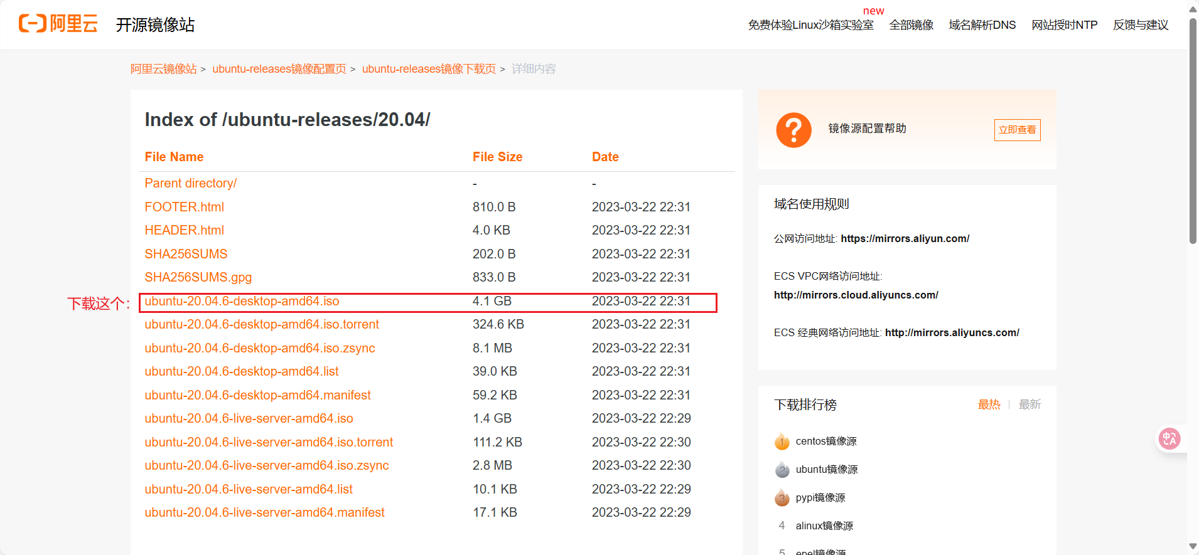Click http://mirrors.aliyuncs.com/ classic network address
Screen dimensions: 1199x555
click(x=952, y=333)
